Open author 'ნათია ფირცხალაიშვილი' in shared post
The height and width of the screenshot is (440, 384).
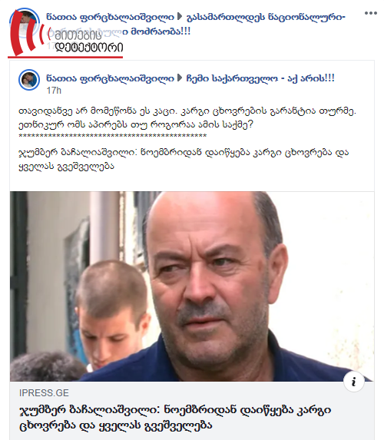pos(110,78)
